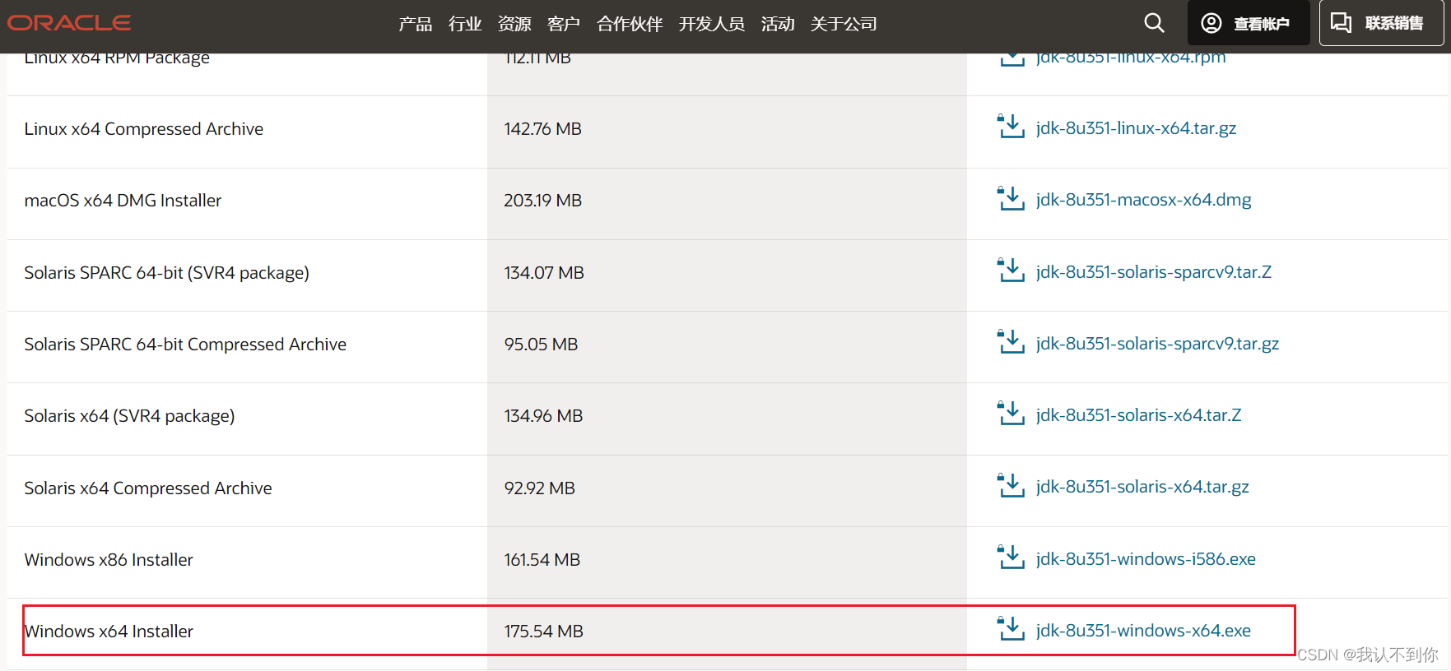Select 'Windows x64 Installer' text
The image size is (1451, 671).
click(x=109, y=632)
